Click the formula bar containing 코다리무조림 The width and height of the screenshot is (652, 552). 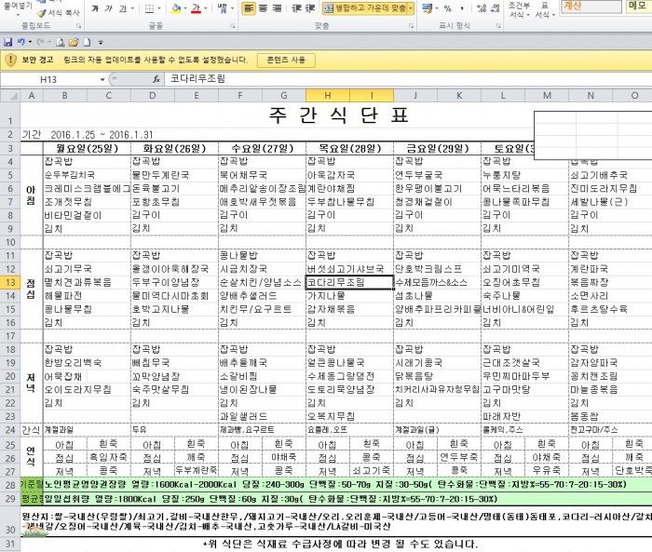coord(408,79)
